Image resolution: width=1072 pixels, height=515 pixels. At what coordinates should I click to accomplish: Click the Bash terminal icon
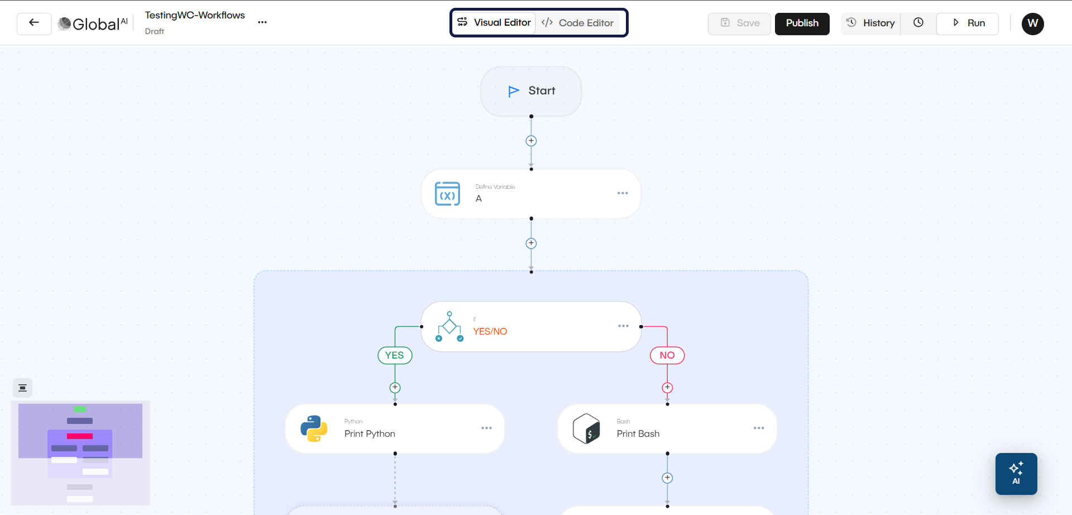tap(586, 428)
